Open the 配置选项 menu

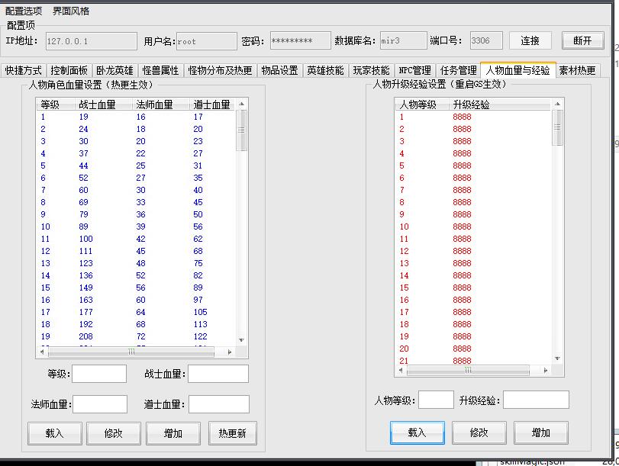click(24, 11)
